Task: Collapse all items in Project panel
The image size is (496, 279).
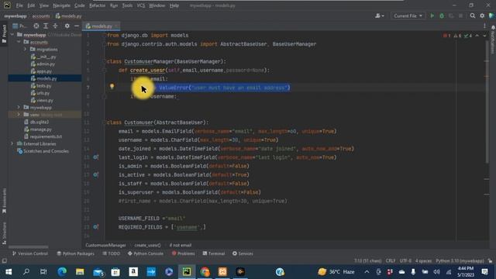Action: click(55, 26)
